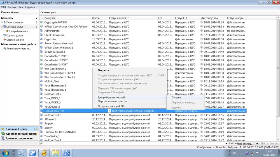280x157 pixels.
Task: Open the file explorer folder in the taskbar
Action: tap(55, 153)
